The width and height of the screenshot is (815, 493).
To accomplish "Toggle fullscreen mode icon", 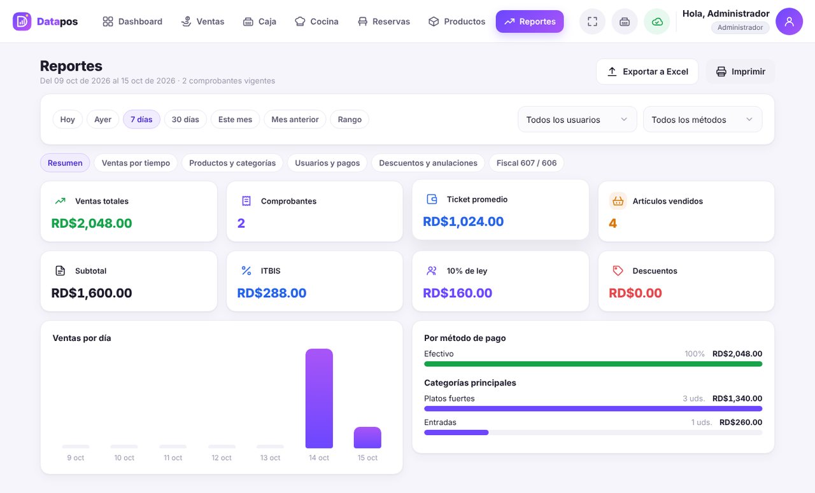I will point(592,22).
